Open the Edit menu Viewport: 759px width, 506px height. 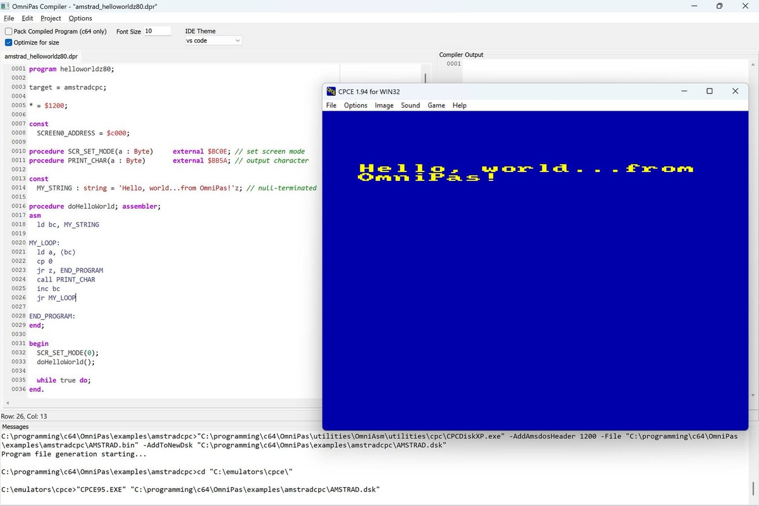(26, 18)
